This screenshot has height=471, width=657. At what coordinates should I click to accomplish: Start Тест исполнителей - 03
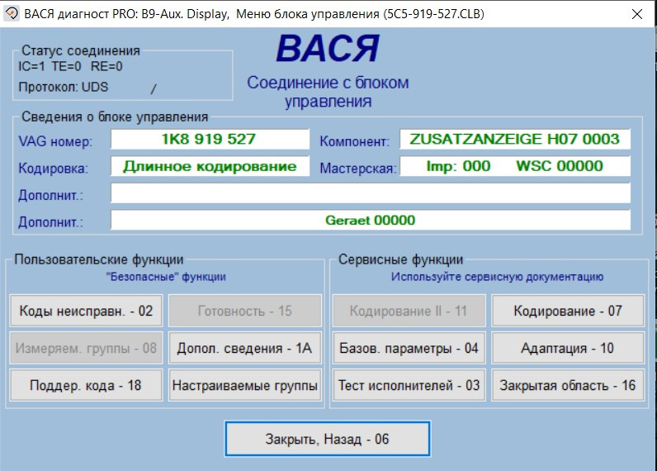pos(409,385)
